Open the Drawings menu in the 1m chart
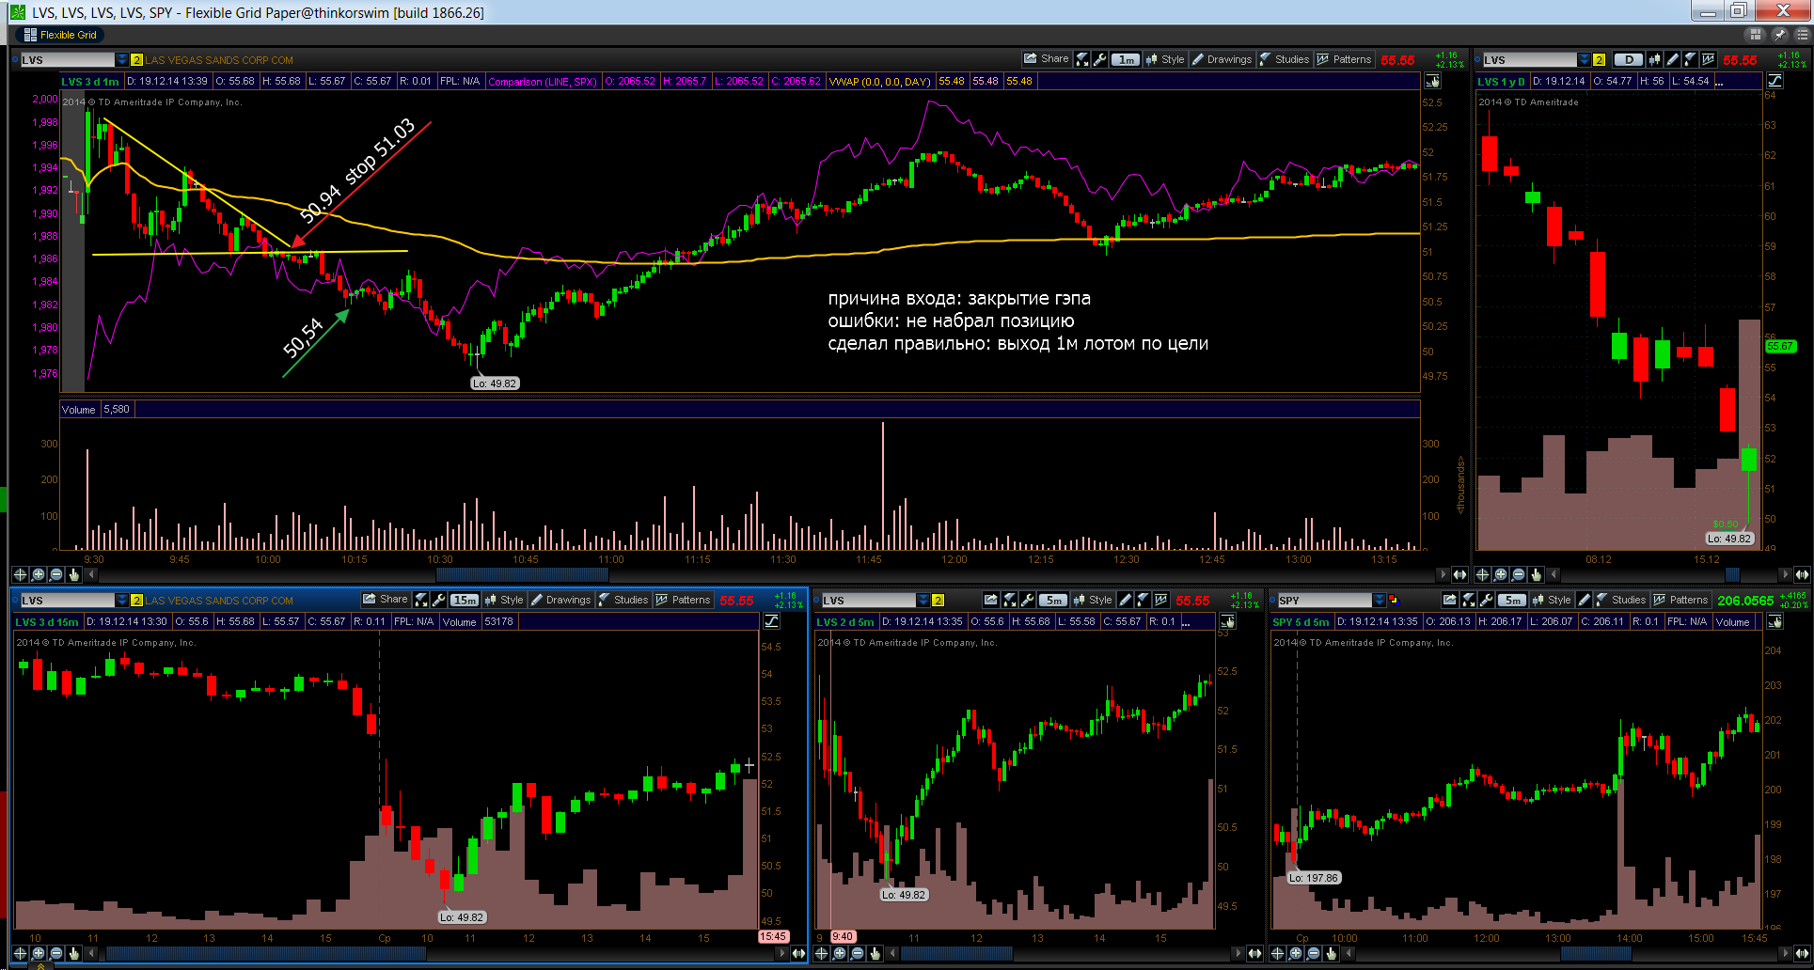Viewport: 1814px width, 970px height. (x=1222, y=59)
